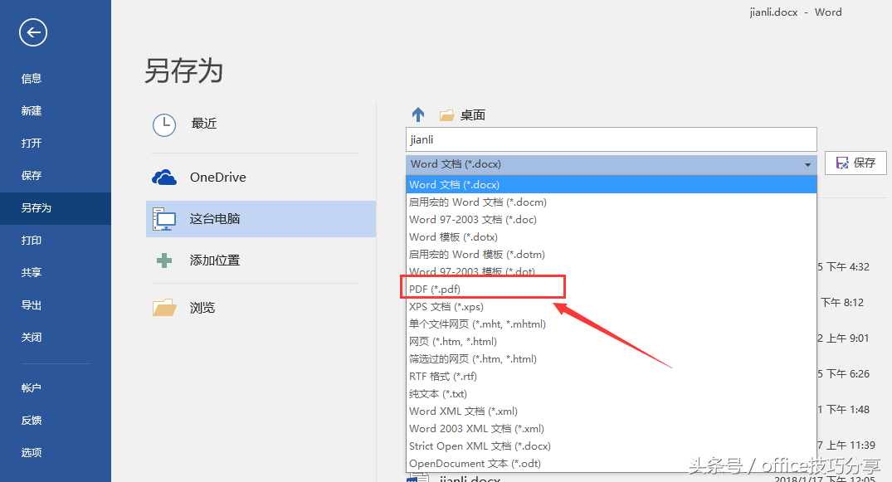Click the up-one-level arrow icon
The height and width of the screenshot is (482, 892).
pos(418,115)
